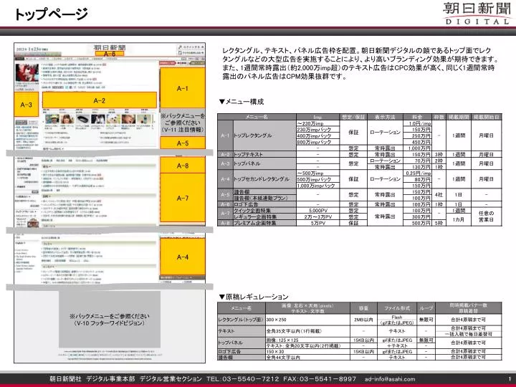The image size is (516, 387).
Task: Click the 1,000万円 price cell
Action: [x=418, y=148]
